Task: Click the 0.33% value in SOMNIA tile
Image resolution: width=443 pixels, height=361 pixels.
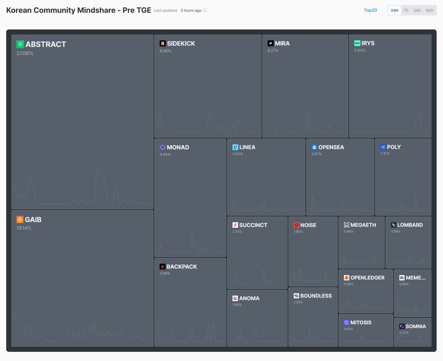Action: [404, 333]
